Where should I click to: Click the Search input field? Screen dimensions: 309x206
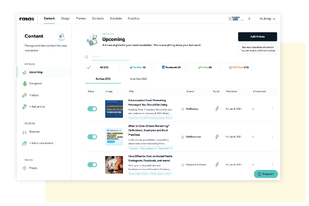[110, 57]
